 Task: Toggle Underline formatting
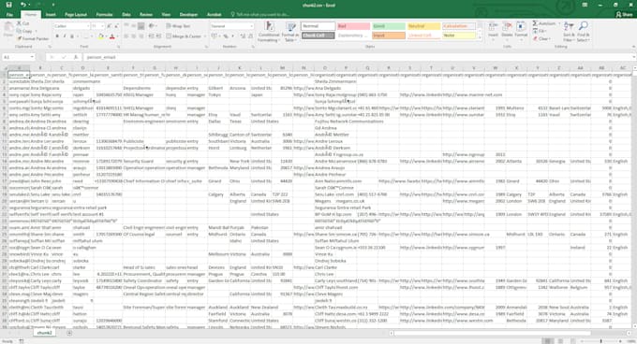click(71, 36)
